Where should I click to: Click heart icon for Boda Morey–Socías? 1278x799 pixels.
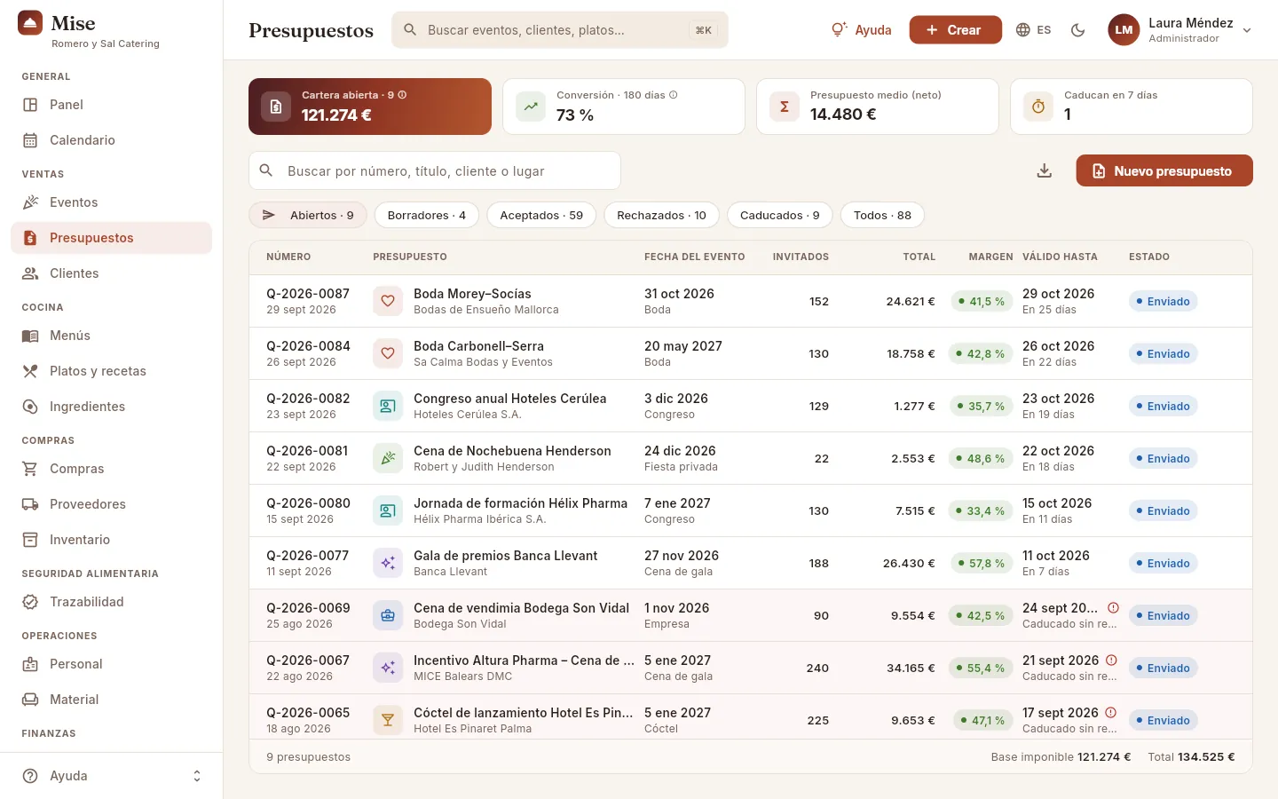pyautogui.click(x=388, y=301)
